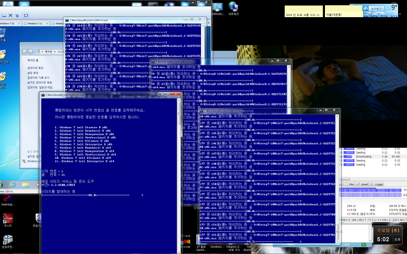The height and width of the screenshot is (254, 407).
Task: Click the 제어판 홈 link in Control Panel
Action: click(x=32, y=60)
